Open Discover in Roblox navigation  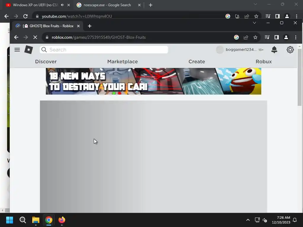[46, 61]
